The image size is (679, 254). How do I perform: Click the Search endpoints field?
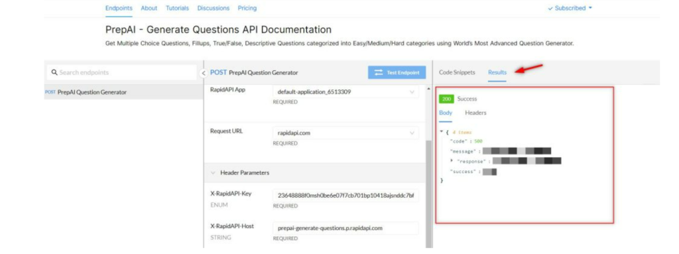(x=121, y=72)
